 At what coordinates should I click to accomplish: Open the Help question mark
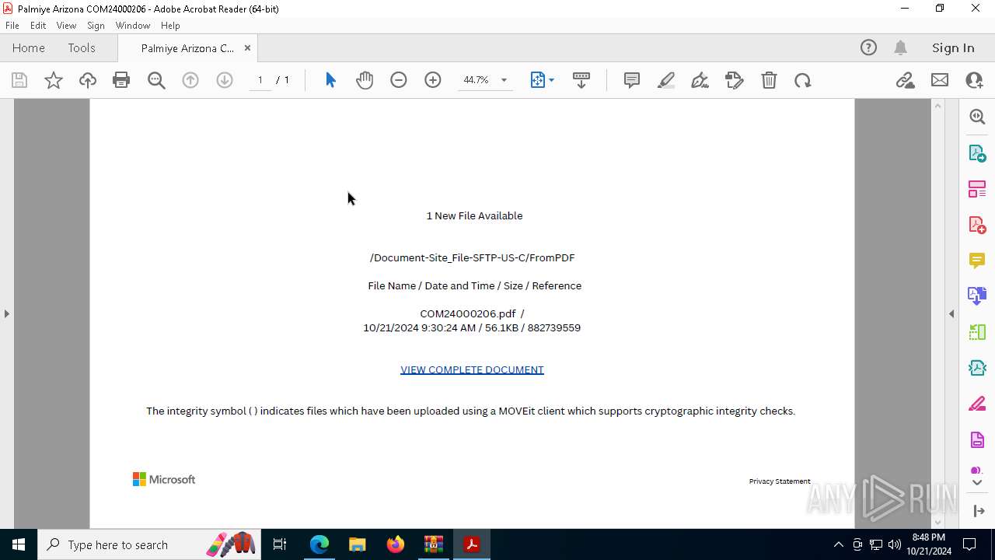868,47
